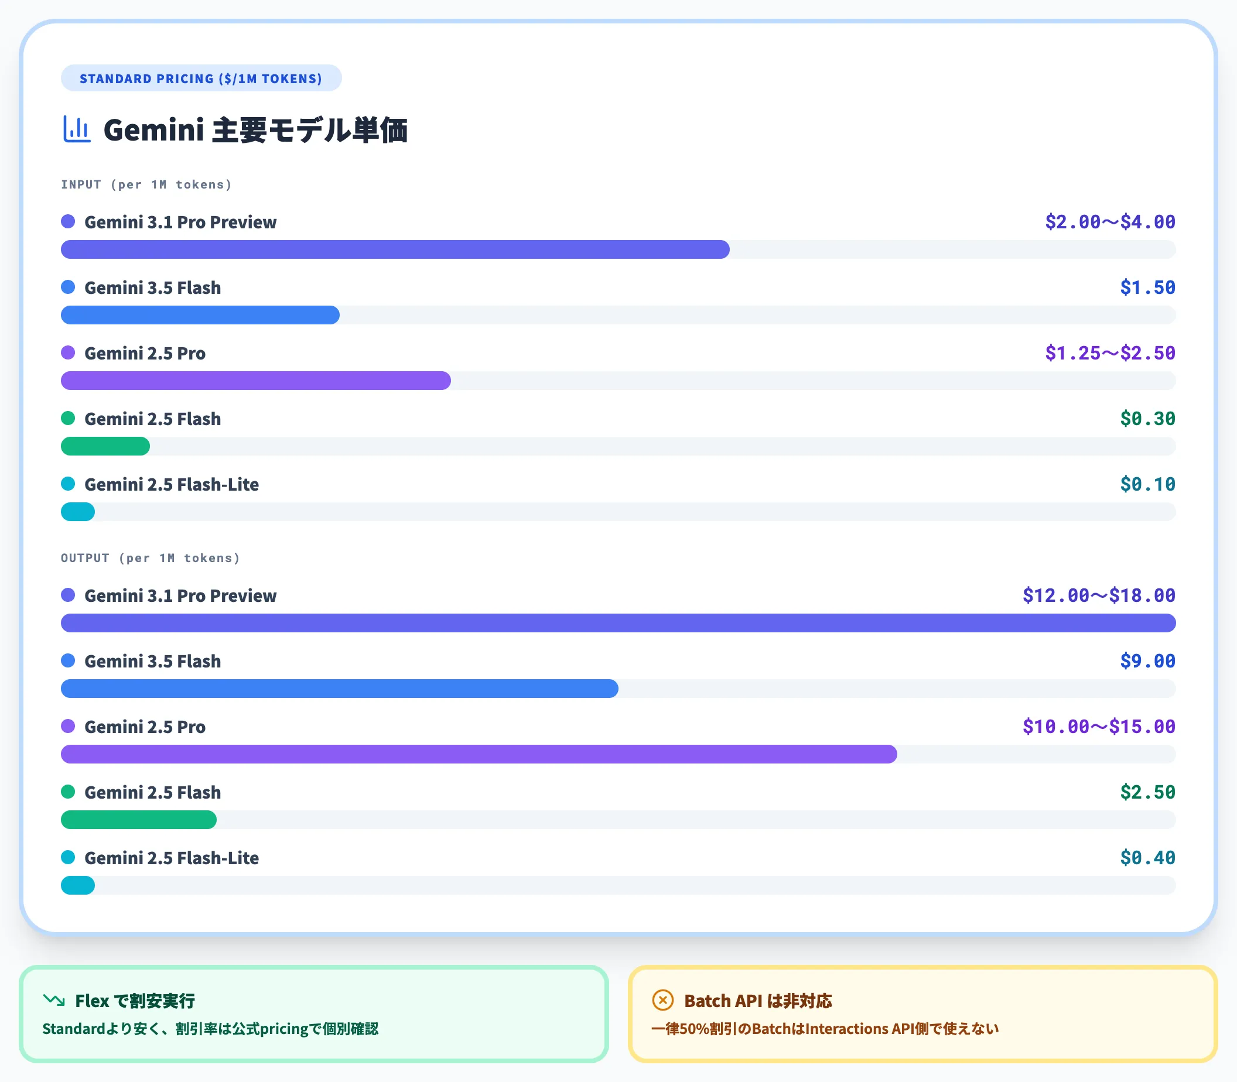Click the Gemini 3.1 Pro Preview color dot under OUTPUT
Image resolution: width=1237 pixels, height=1082 pixels.
click(69, 595)
